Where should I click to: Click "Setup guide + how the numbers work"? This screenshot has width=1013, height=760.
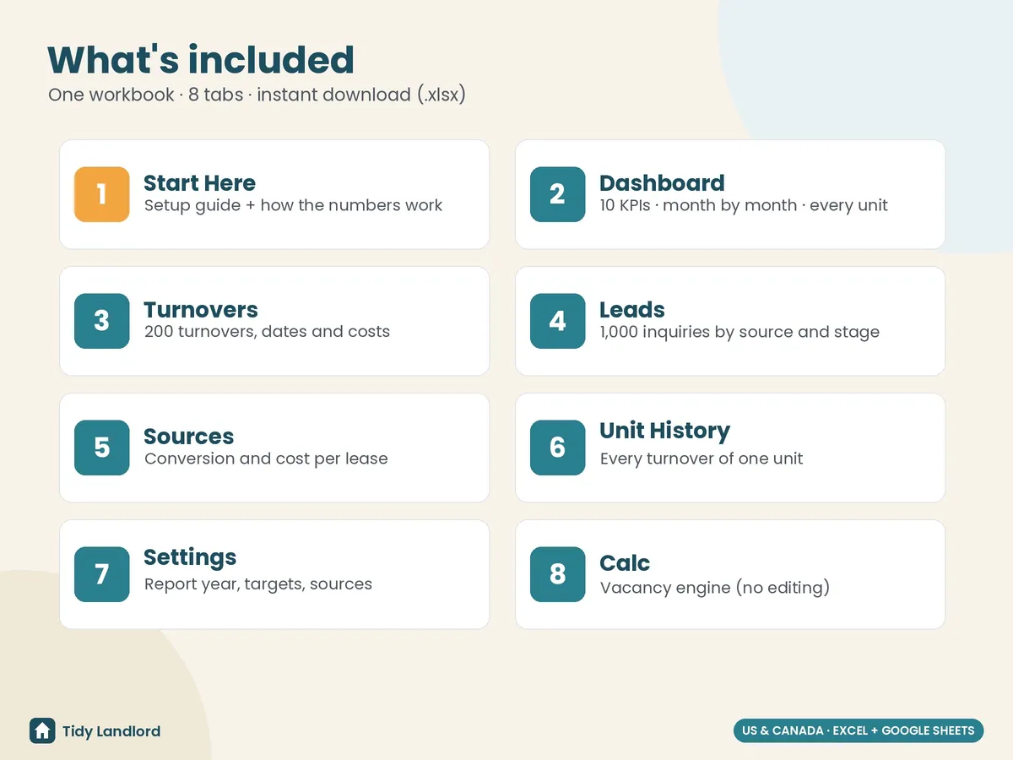293,205
